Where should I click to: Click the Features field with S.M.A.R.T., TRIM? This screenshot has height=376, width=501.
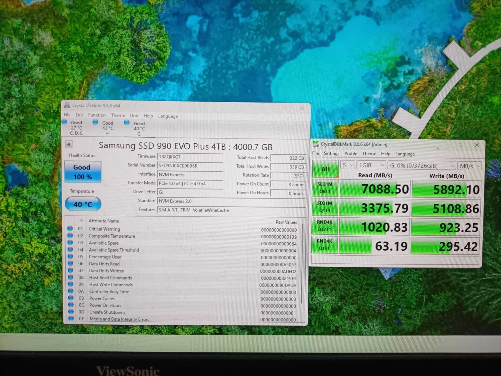tap(232, 210)
